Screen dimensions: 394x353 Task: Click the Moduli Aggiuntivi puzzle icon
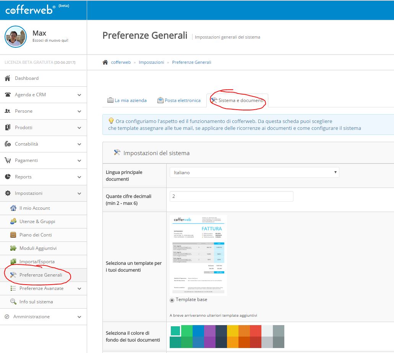(x=13, y=248)
